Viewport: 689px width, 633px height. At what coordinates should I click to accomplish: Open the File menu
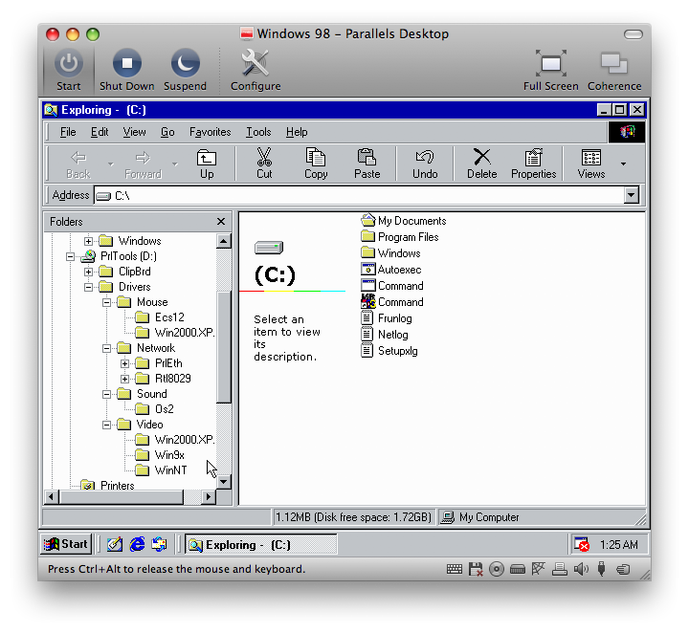[x=68, y=132]
